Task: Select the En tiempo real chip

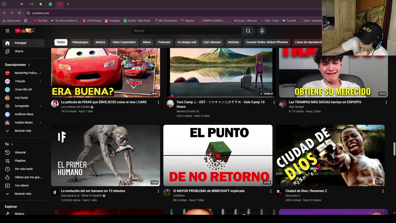Action: pos(187,42)
